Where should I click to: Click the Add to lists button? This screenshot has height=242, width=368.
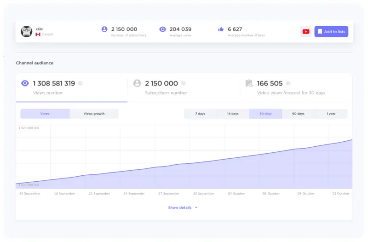click(x=331, y=32)
